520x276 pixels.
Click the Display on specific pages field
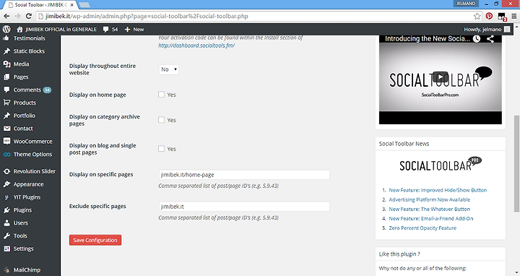[244, 175]
